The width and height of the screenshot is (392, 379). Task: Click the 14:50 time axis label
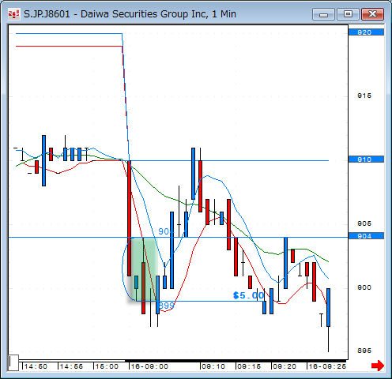coord(36,366)
